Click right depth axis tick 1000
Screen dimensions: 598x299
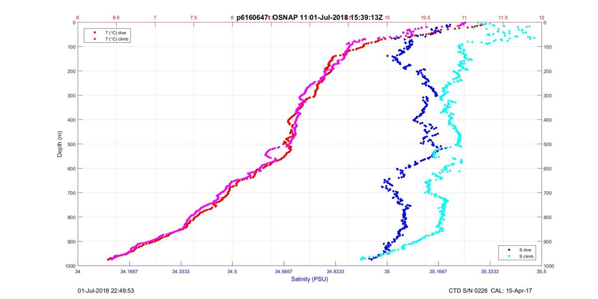click(x=550, y=266)
